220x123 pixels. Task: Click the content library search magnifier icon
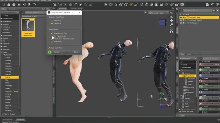[23, 13]
